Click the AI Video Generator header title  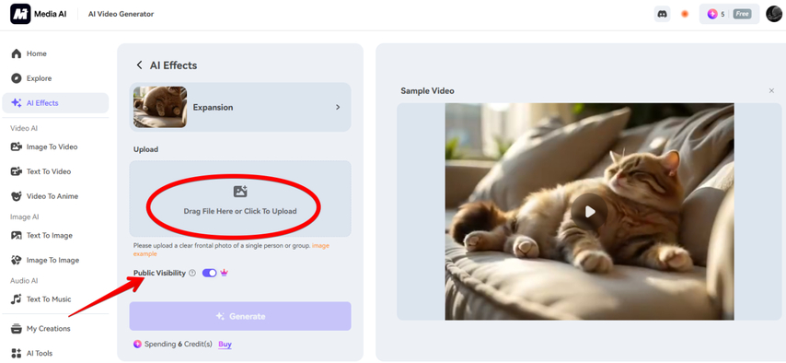[x=121, y=14]
